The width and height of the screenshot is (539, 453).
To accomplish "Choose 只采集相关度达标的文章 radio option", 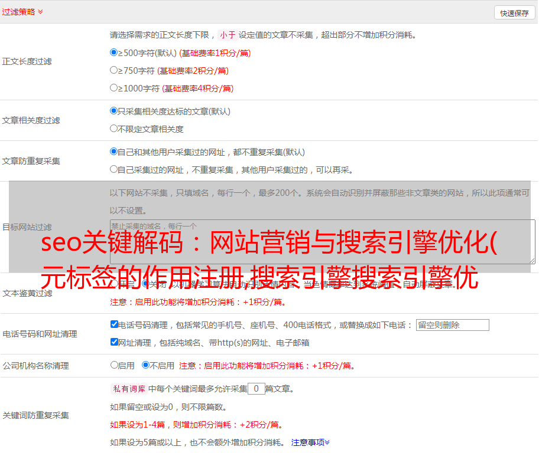I will (x=114, y=111).
